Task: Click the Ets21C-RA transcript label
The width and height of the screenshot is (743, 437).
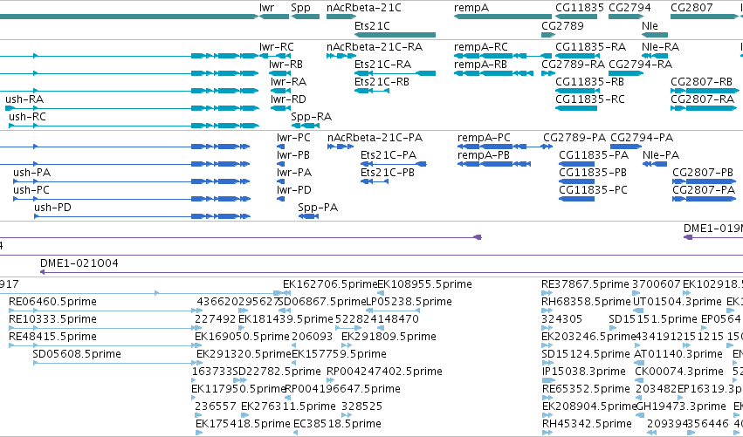Action: point(383,65)
